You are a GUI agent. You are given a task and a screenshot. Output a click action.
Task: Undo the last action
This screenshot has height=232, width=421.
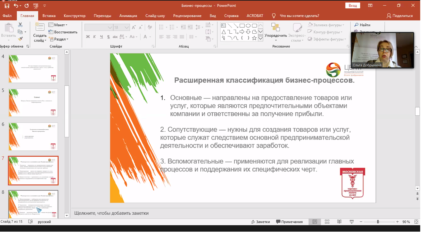click(16, 6)
